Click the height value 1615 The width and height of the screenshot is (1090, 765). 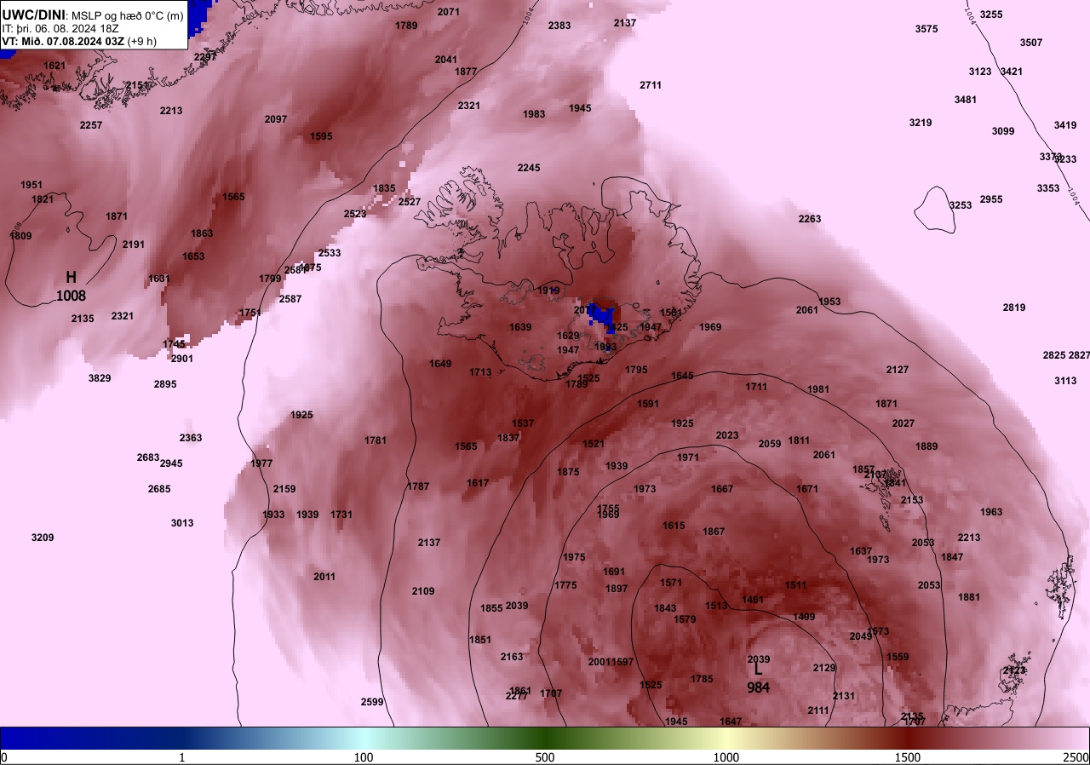click(x=674, y=526)
